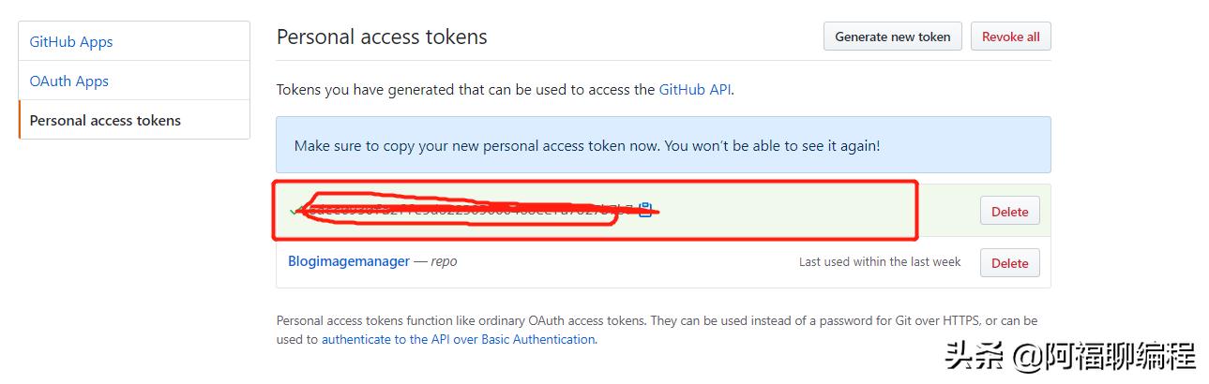Click the Personal access tokens page heading
The width and height of the screenshot is (1209, 384).
click(382, 37)
